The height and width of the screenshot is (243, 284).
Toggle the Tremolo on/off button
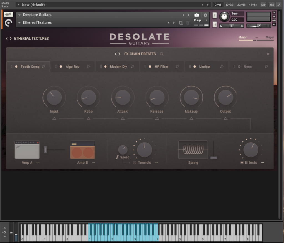pos(135,163)
